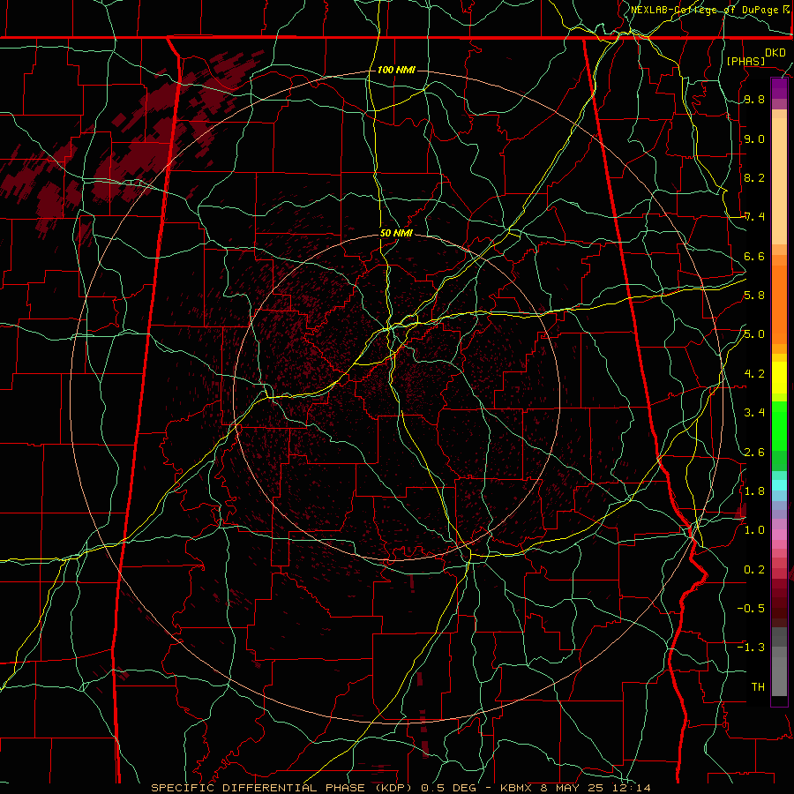
Task: Pick the bright green color bar segment
Action: click(x=779, y=425)
